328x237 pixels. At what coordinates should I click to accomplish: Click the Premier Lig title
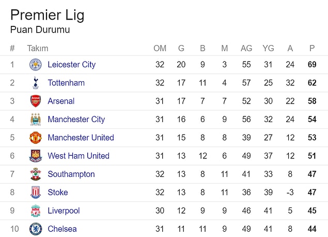(48, 15)
